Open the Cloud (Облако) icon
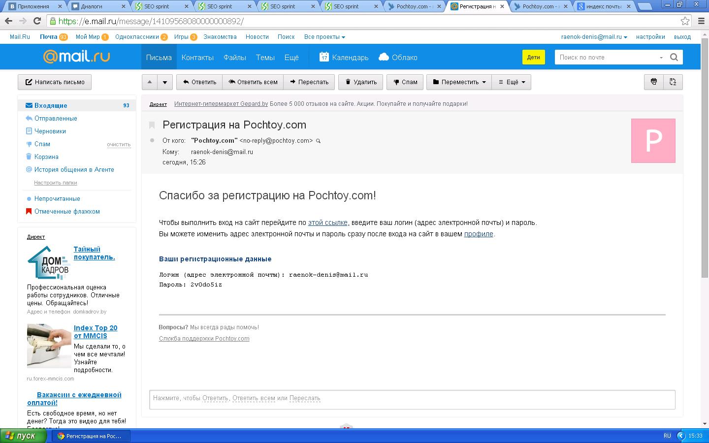This screenshot has height=443, width=709. click(x=384, y=57)
